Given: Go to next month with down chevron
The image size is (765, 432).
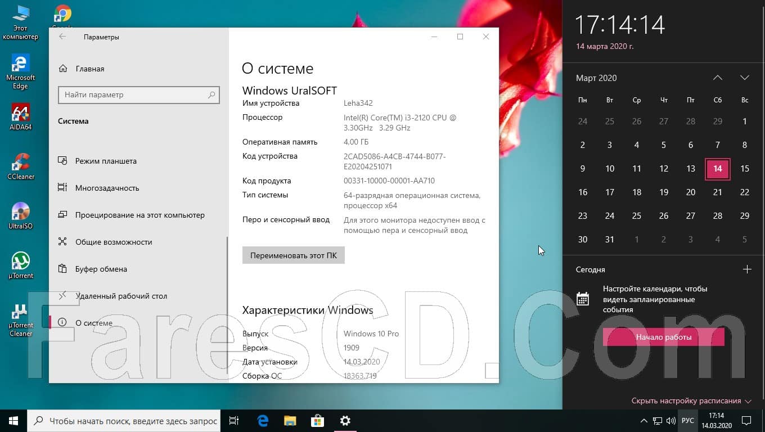Looking at the screenshot, I should [745, 78].
